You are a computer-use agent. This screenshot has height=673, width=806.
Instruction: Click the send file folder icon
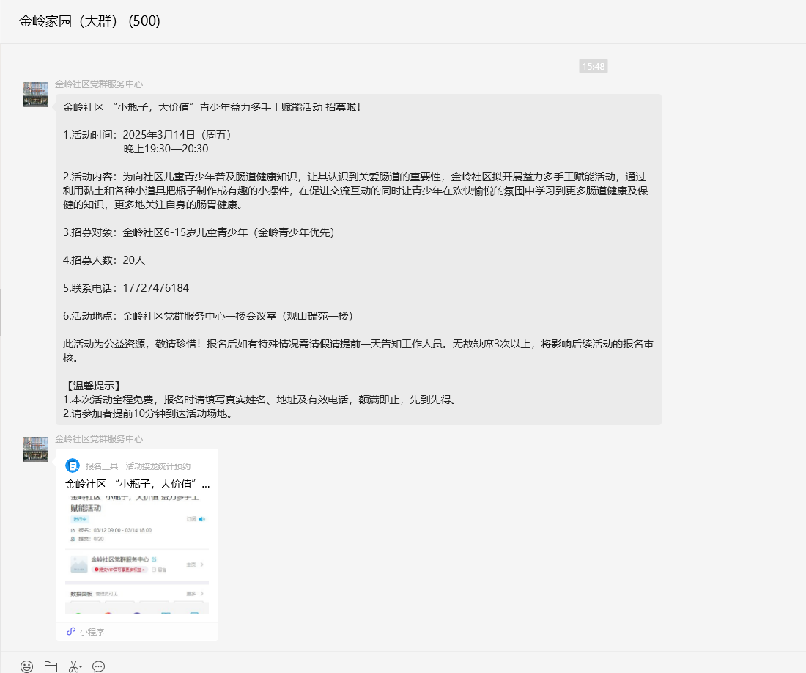point(51,666)
